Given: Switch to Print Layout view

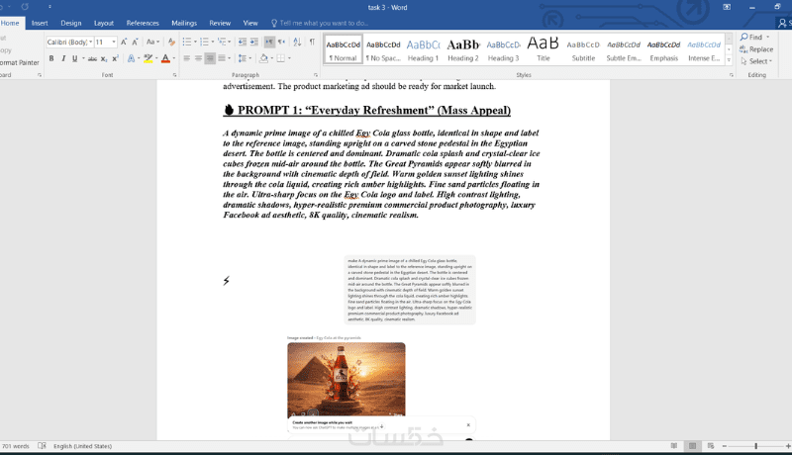Looking at the screenshot, I should pyautogui.click(x=692, y=446).
